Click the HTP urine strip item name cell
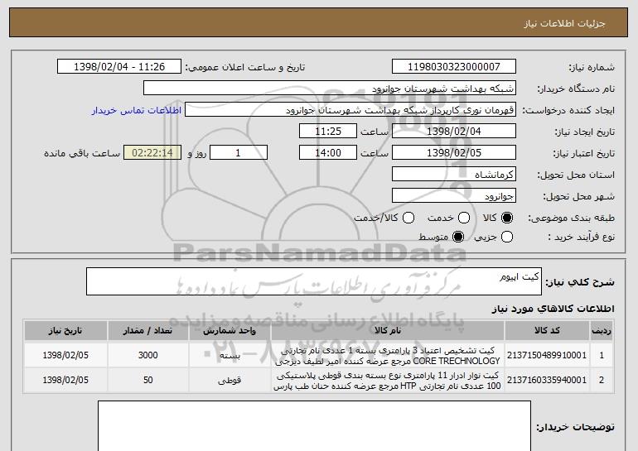Image resolution: width=638 pixels, height=451 pixels. (x=388, y=381)
